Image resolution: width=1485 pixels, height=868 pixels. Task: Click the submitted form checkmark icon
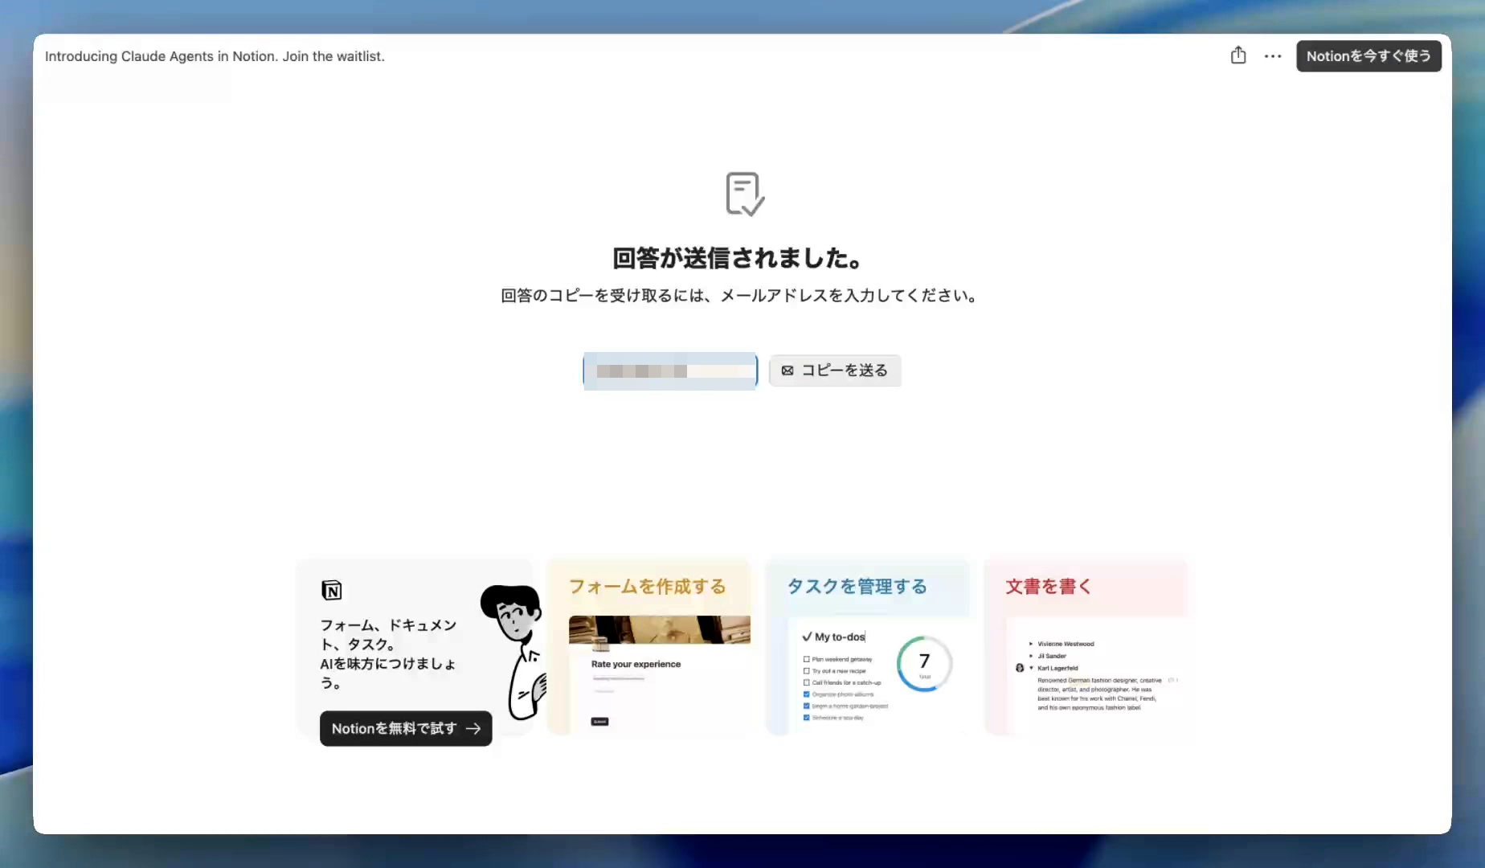pos(745,194)
